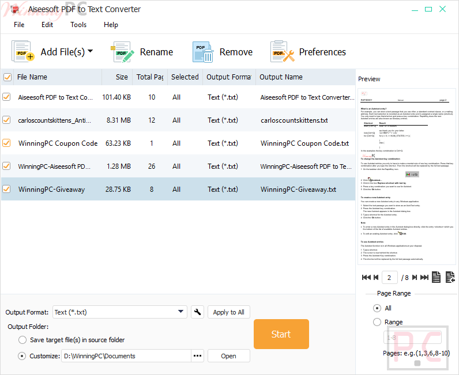Click the 101.40 KB size cell
The width and height of the screenshot is (459, 375).
coord(116,97)
